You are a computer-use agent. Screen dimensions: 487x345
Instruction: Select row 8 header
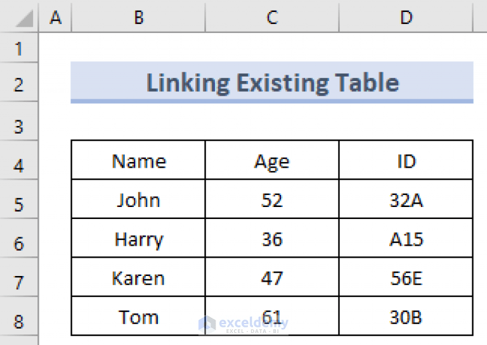(x=19, y=316)
